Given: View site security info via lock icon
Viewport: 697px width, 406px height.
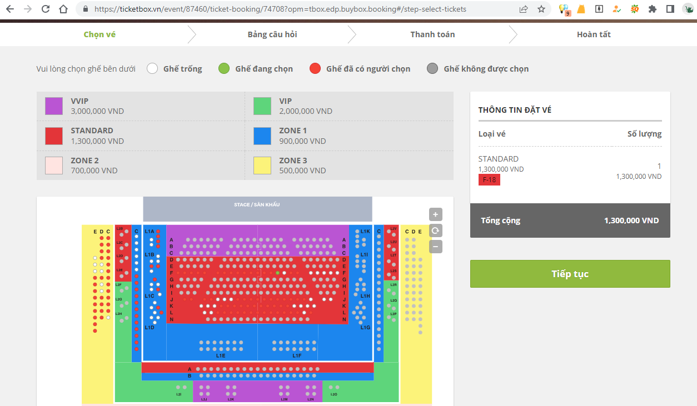Looking at the screenshot, I should tap(85, 9).
